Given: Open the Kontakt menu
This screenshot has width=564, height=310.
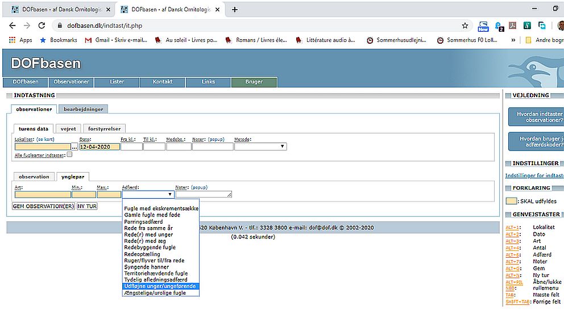Looking at the screenshot, I should (x=163, y=82).
